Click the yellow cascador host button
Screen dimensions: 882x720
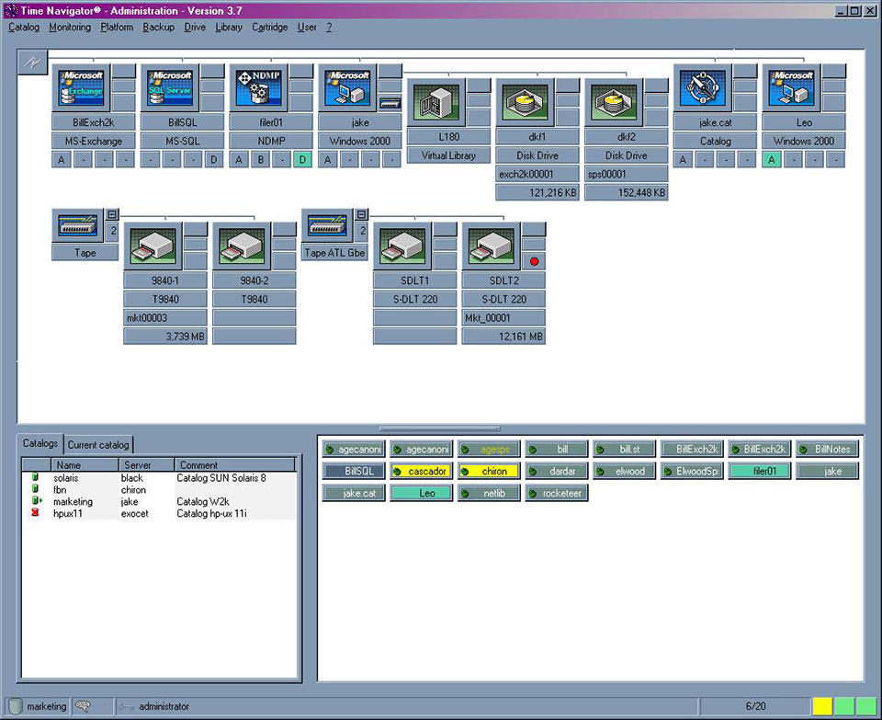point(421,471)
